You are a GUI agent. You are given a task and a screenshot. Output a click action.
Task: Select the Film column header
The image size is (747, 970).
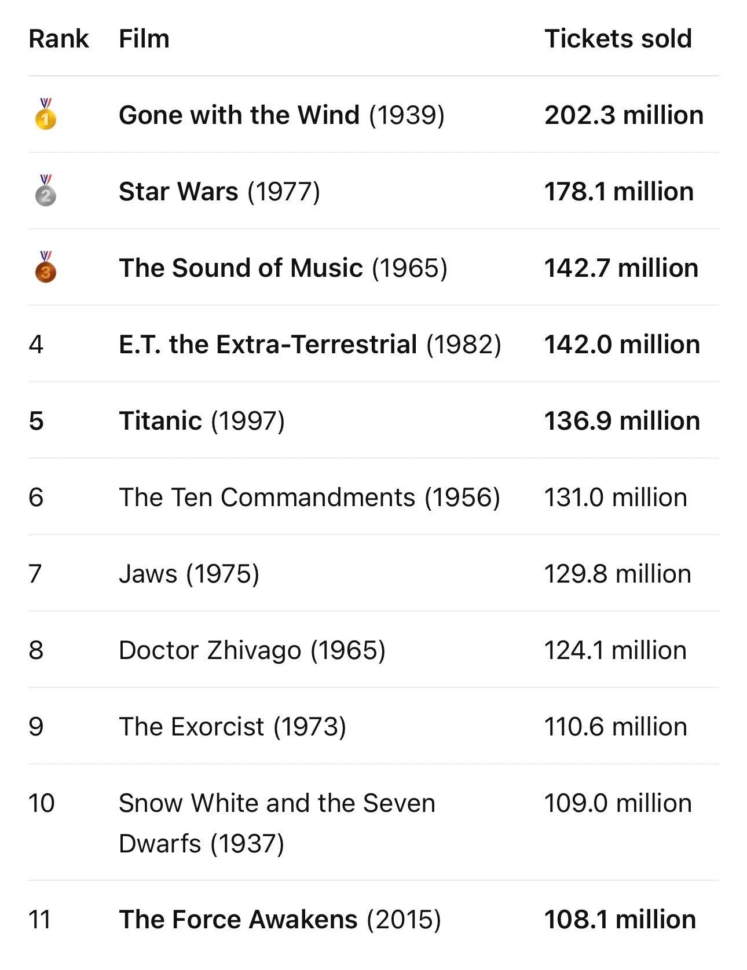144,39
